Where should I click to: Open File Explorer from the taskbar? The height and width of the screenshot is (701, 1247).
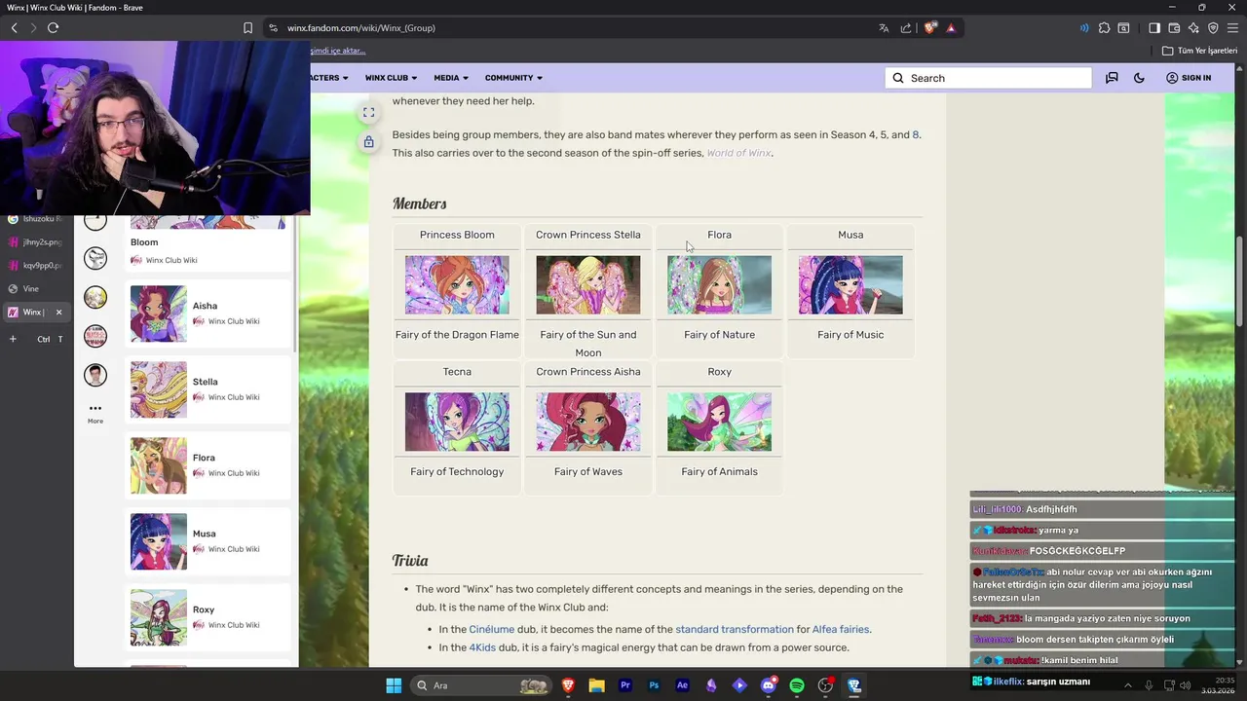coord(596,685)
